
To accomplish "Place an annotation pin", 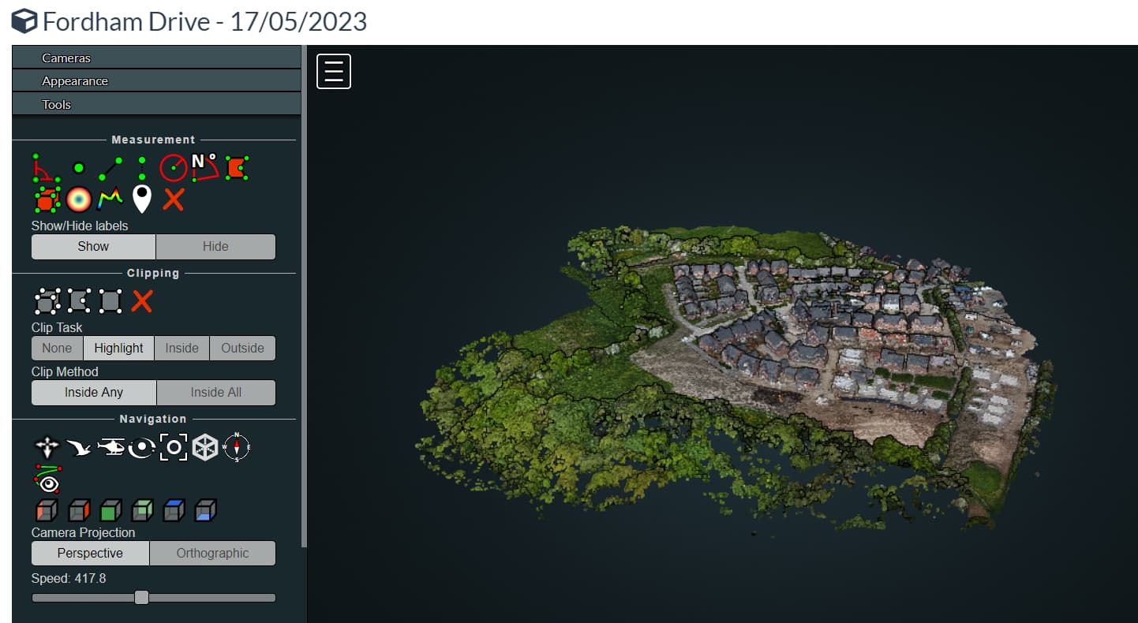I will point(142,199).
